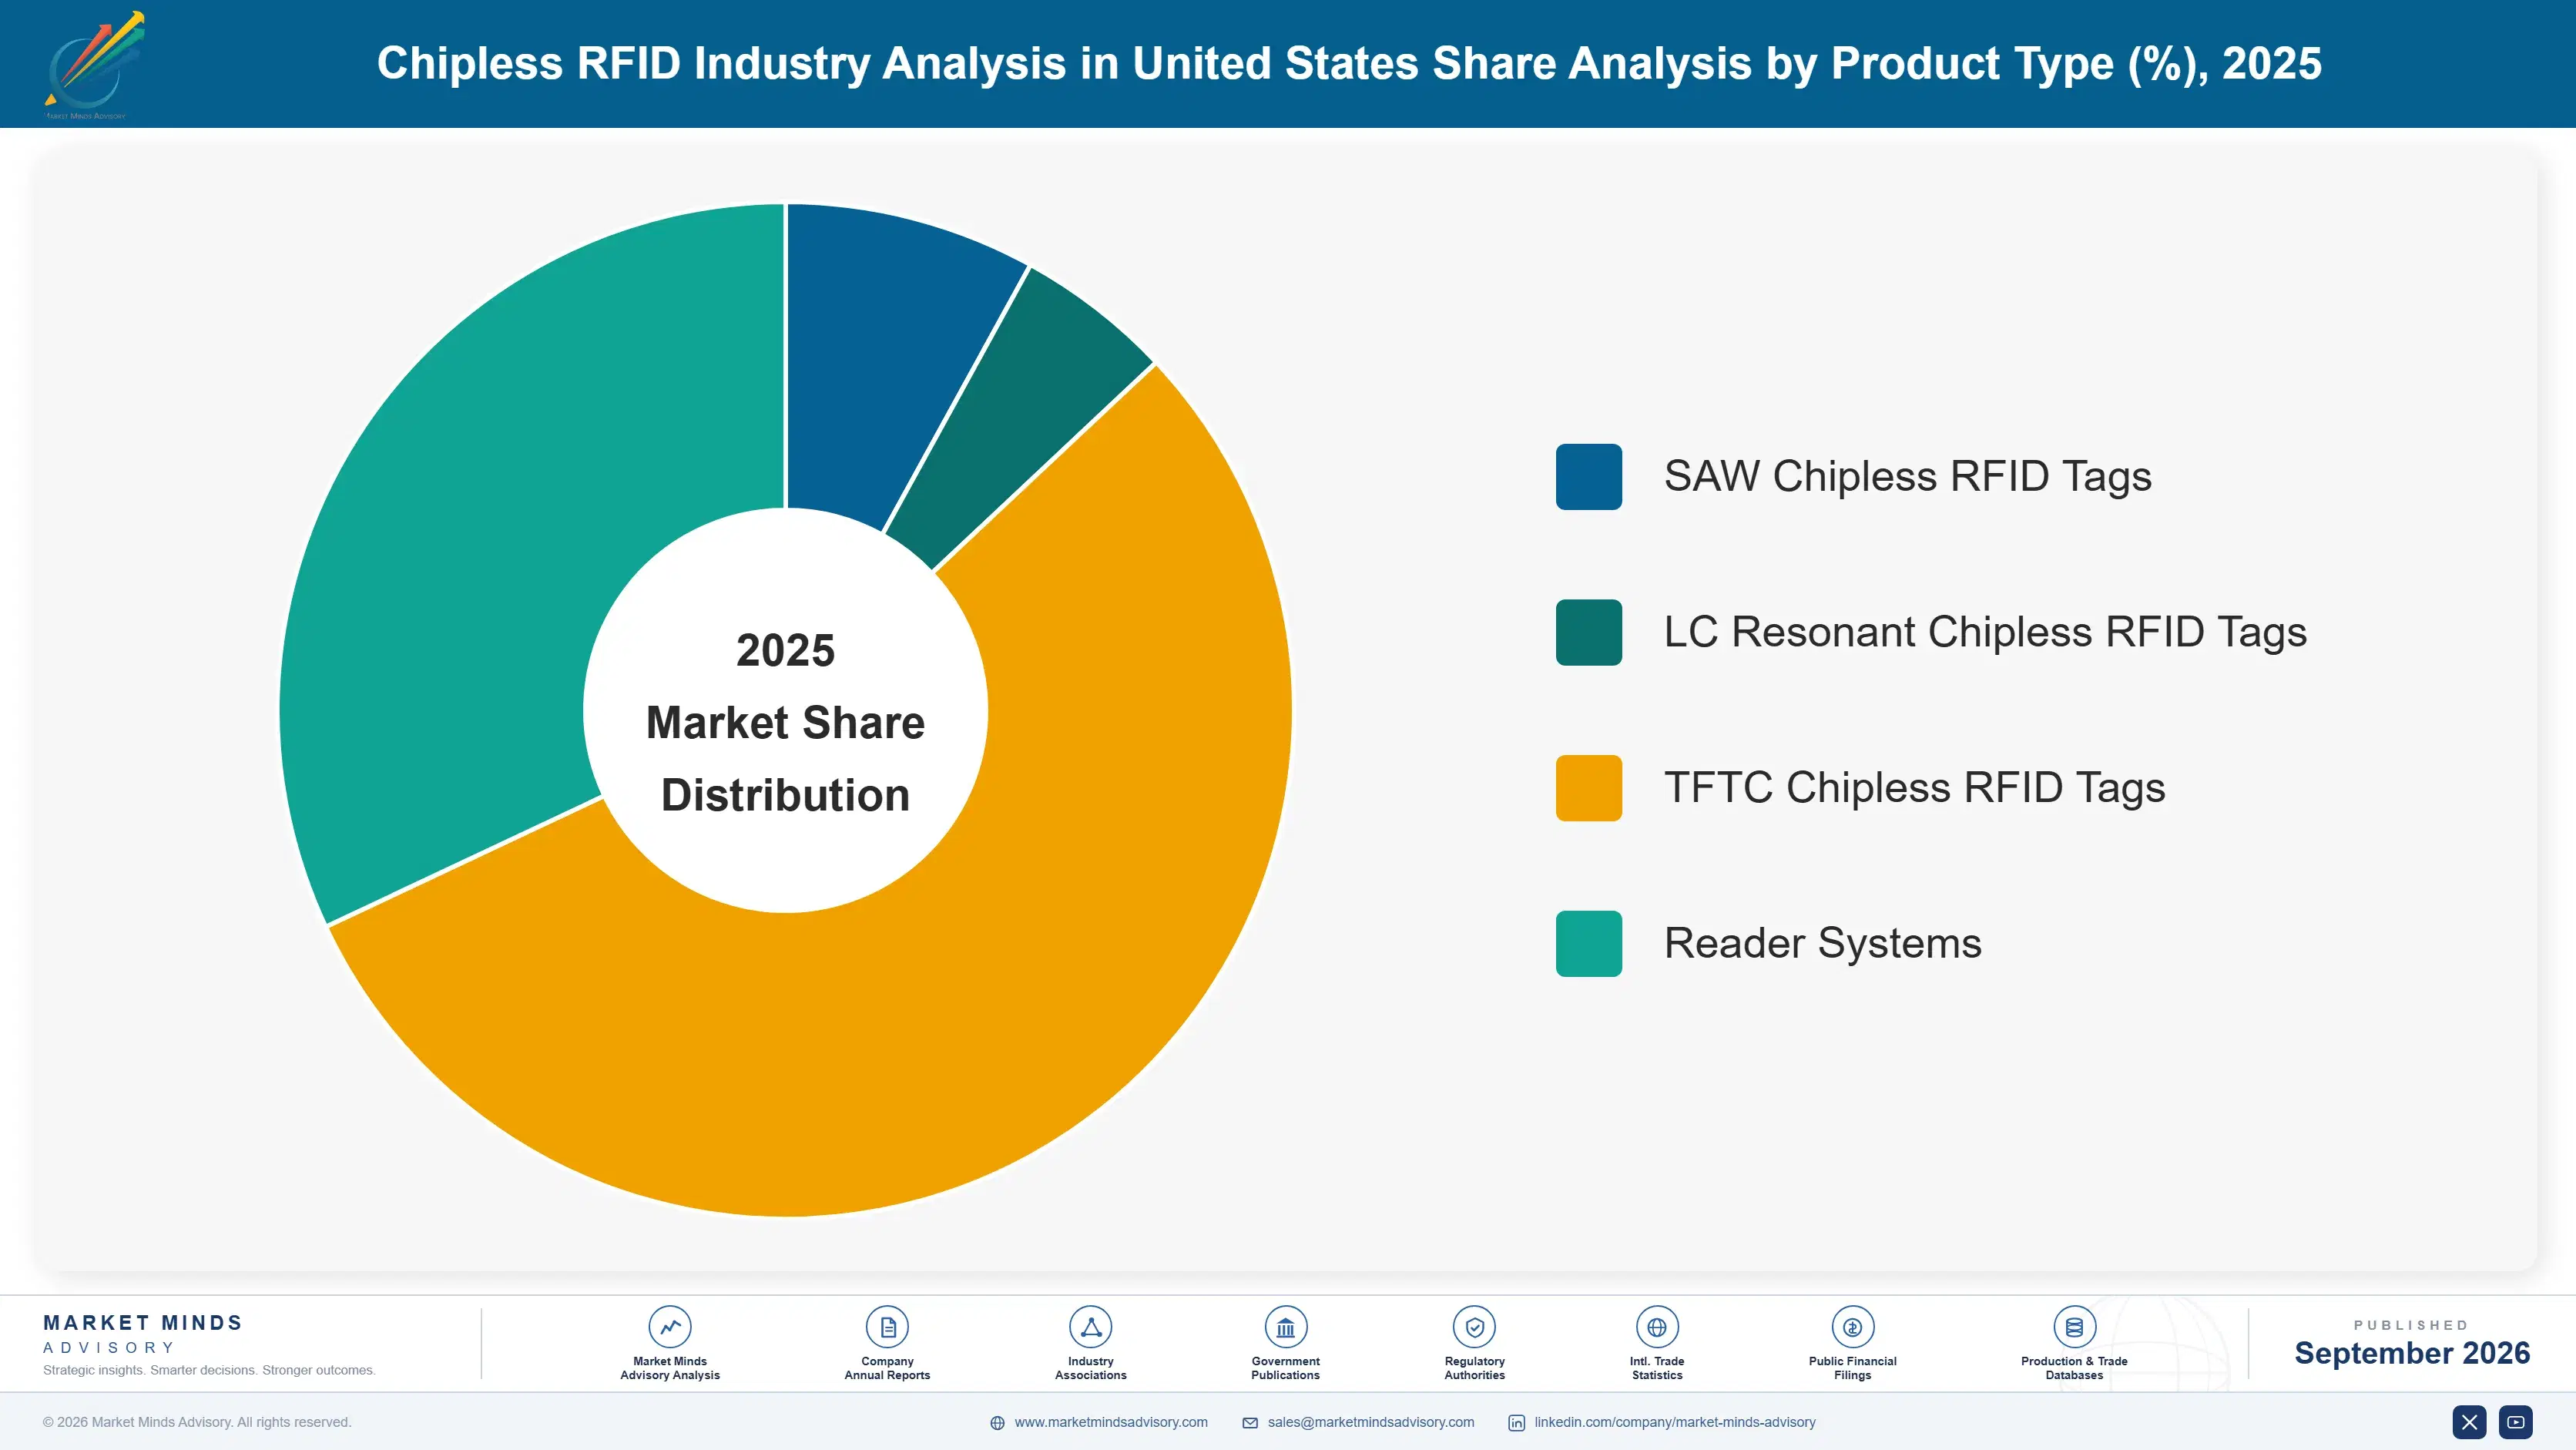Click the LinkedIn icon in footer
This screenshot has height=1450, width=2576.
(1516, 1423)
